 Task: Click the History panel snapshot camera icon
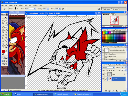(120, 61)
